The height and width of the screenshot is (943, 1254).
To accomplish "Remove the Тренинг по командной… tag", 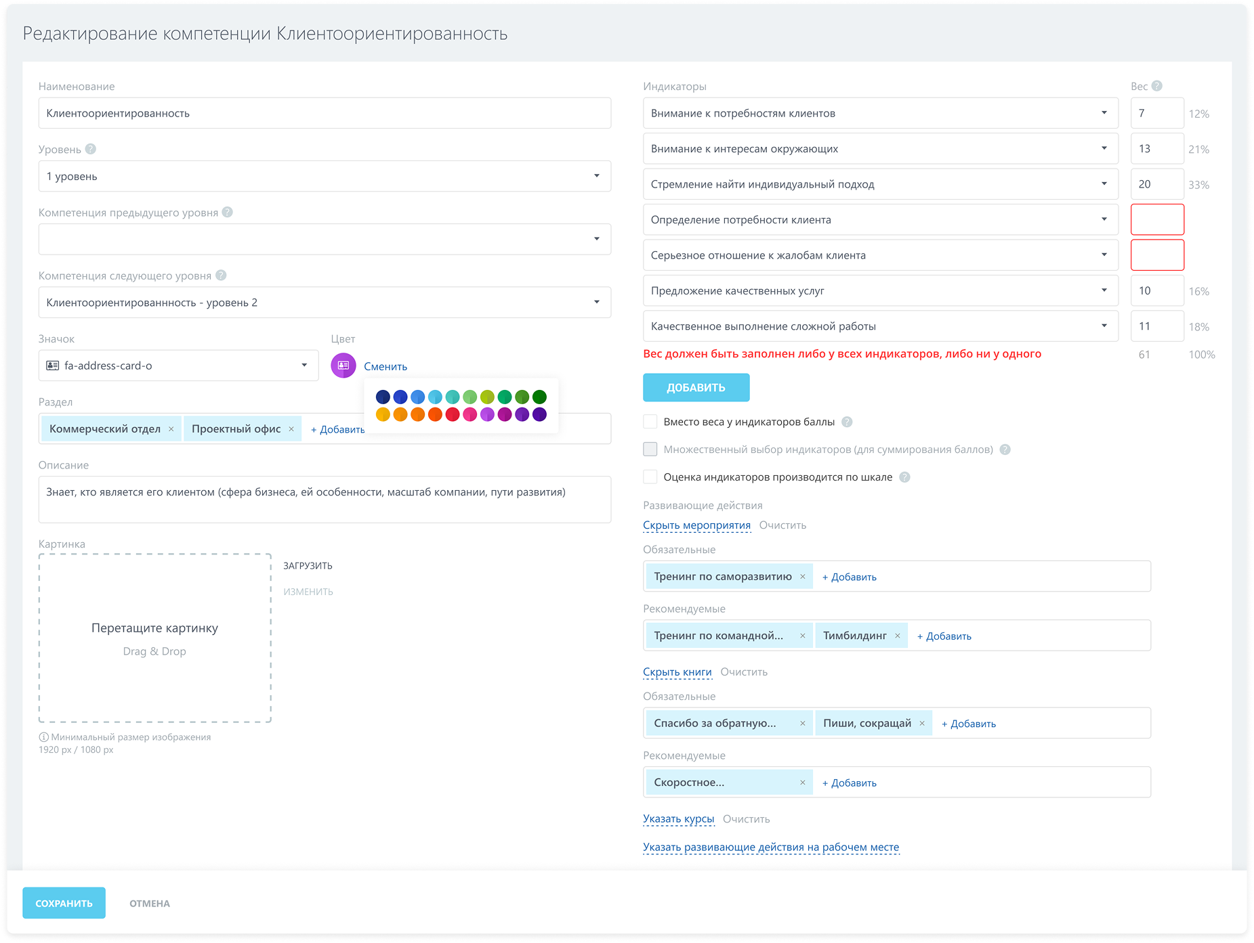I will coord(803,636).
